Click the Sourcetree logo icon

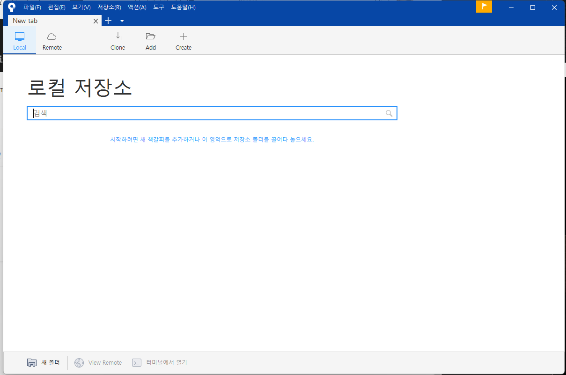(x=12, y=7)
